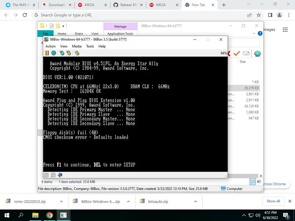Screen dimensions: 295x221
Task: Open Windows taskbar Search
Action: 21,215
